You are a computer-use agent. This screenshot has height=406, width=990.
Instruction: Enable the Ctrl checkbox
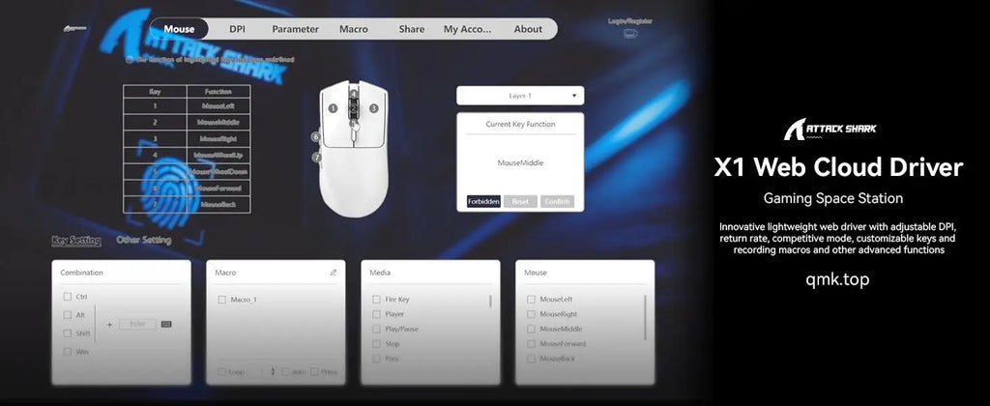(x=68, y=297)
